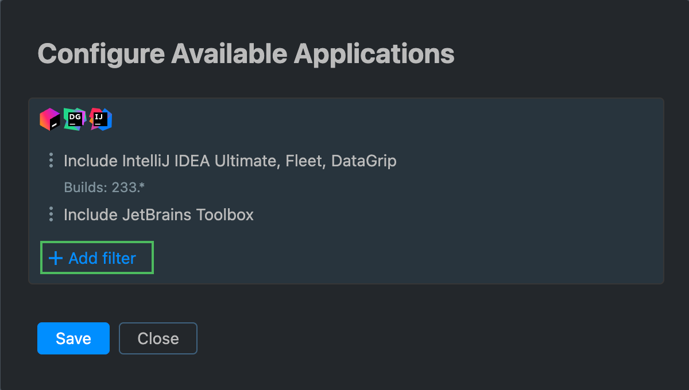Edit the Include IntelliJ IDEA Ultimate filter
The height and width of the screenshot is (390, 689).
coord(231,161)
